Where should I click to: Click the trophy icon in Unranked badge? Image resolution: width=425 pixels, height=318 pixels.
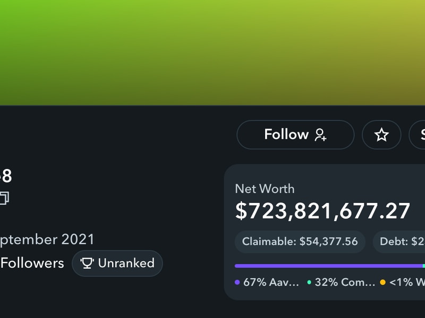coord(87,263)
